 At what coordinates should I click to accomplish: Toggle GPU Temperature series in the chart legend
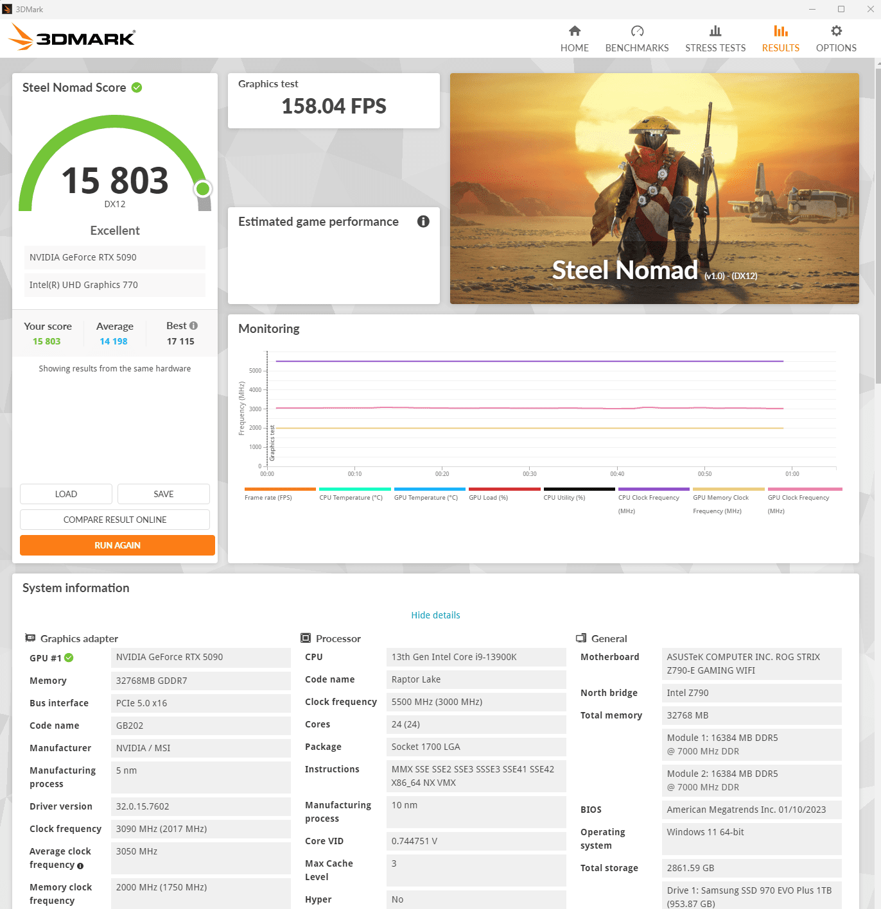[x=430, y=495]
